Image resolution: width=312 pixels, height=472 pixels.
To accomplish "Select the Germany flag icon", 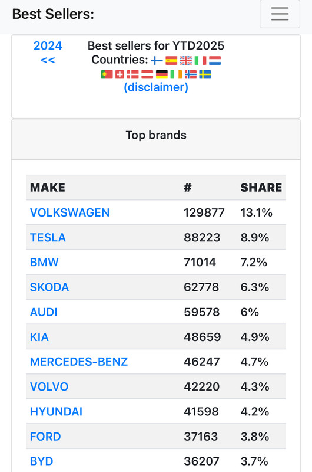I will [x=162, y=74].
